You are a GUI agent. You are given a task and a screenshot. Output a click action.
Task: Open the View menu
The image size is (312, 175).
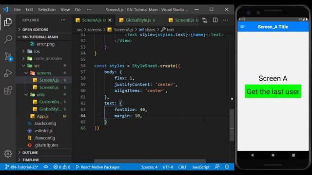(65, 10)
